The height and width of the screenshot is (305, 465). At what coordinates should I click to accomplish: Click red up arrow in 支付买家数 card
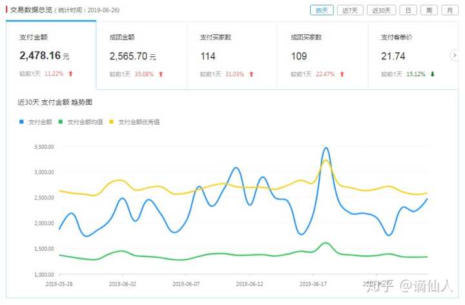coord(251,74)
